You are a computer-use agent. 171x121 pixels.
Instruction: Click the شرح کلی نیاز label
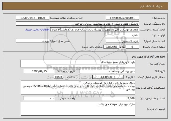[157, 64]
